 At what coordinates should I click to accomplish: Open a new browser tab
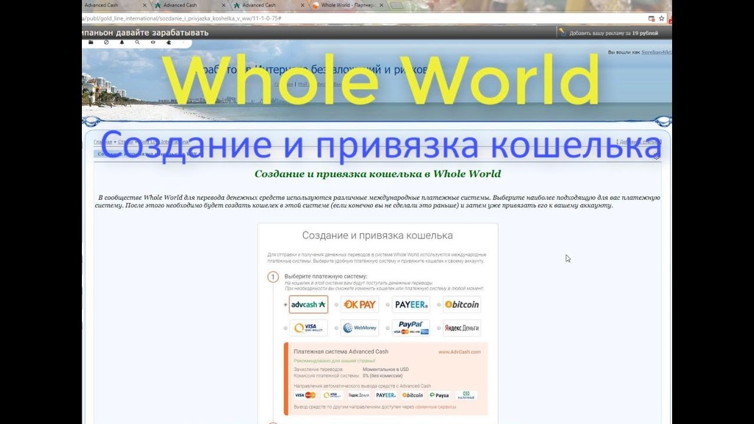tap(398, 5)
